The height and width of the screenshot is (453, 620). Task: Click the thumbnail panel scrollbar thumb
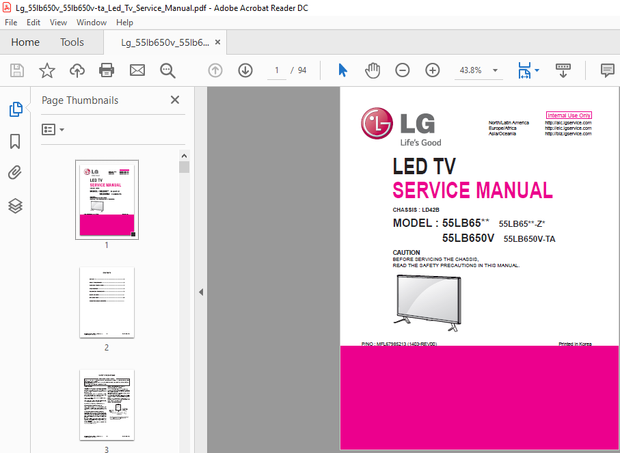[185, 167]
